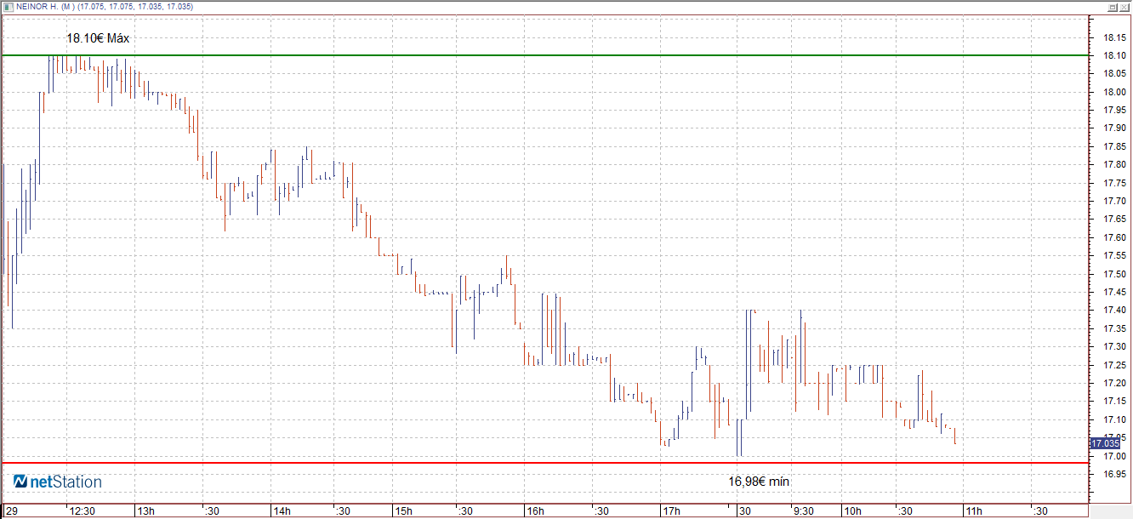The image size is (1133, 519).
Task: Click the 16.95 price axis label
Action: 1114,475
